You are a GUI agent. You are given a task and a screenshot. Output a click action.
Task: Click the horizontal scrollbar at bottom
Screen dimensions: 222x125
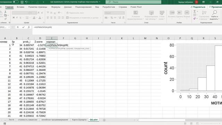[162, 120]
